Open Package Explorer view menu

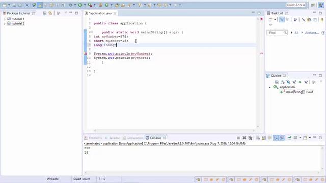66,13
